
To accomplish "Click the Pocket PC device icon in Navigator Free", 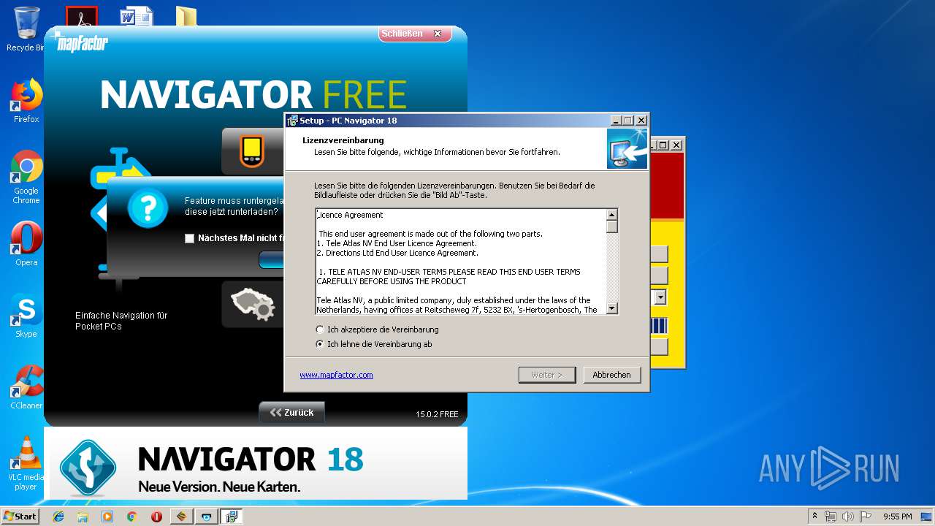I will (252, 151).
